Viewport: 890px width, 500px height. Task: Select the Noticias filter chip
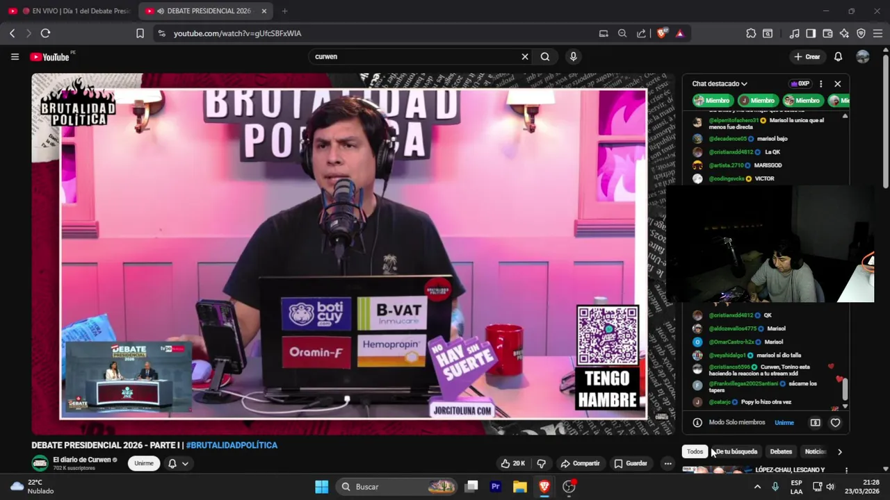pos(815,451)
